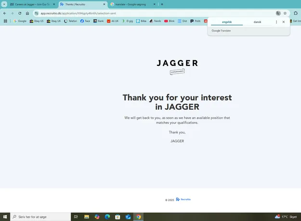
Task: Click the address bar URL field
Action: (x=154, y=13)
